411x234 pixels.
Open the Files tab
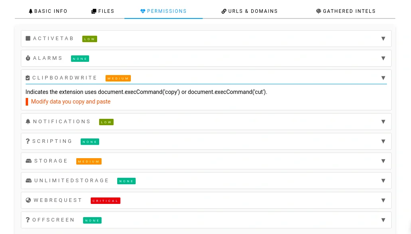click(x=103, y=11)
